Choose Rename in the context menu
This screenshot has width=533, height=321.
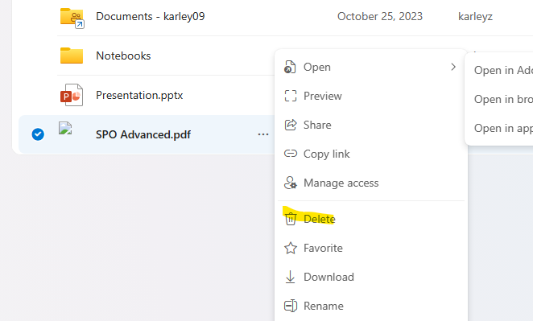[x=371, y=306]
